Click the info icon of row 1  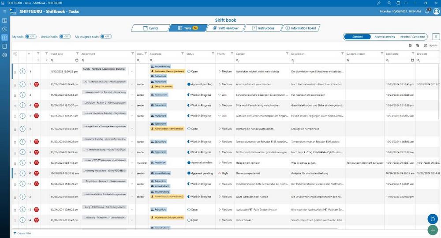pos(22,71)
